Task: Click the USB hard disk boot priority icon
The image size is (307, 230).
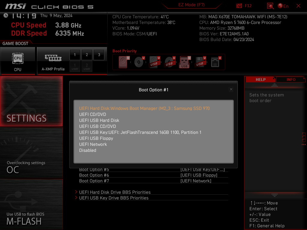Action: click(154, 62)
